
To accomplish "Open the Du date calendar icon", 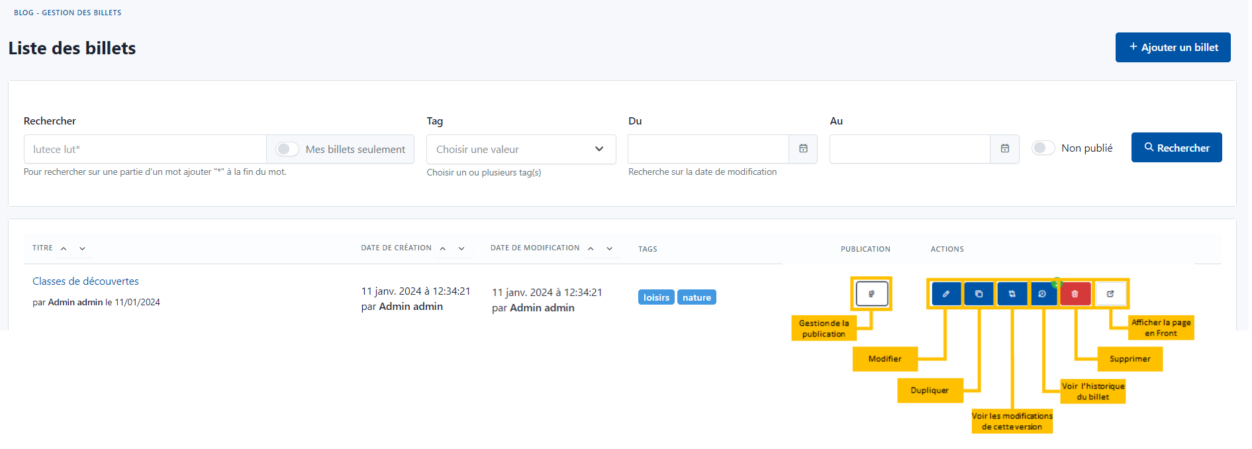I will pos(803,149).
